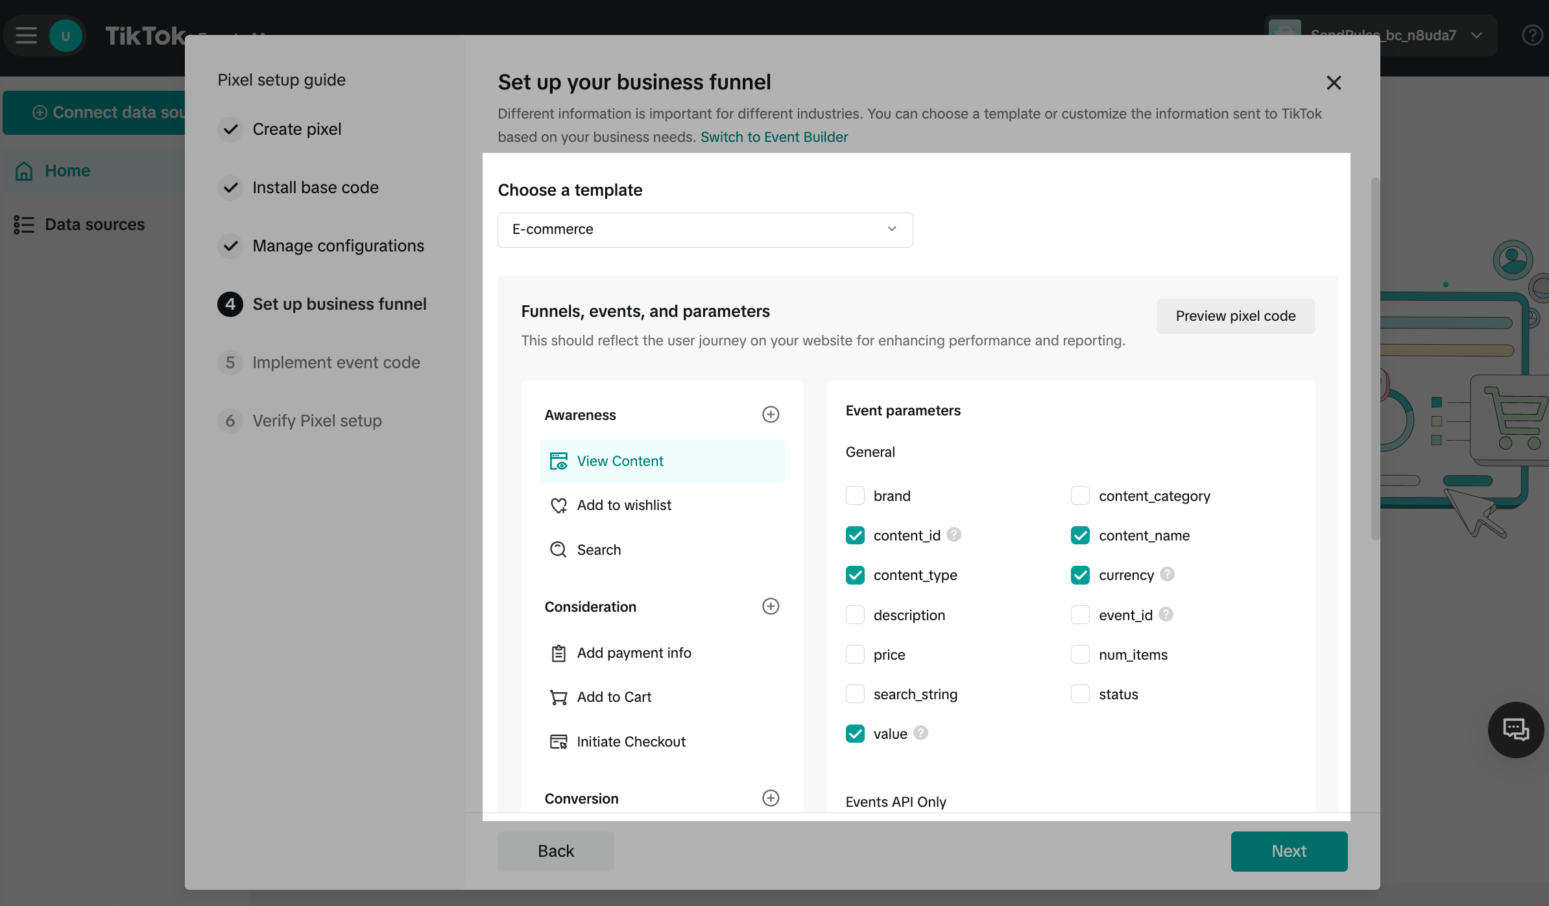Uncheck the content_name parameter
The width and height of the screenshot is (1549, 906).
[x=1080, y=535]
